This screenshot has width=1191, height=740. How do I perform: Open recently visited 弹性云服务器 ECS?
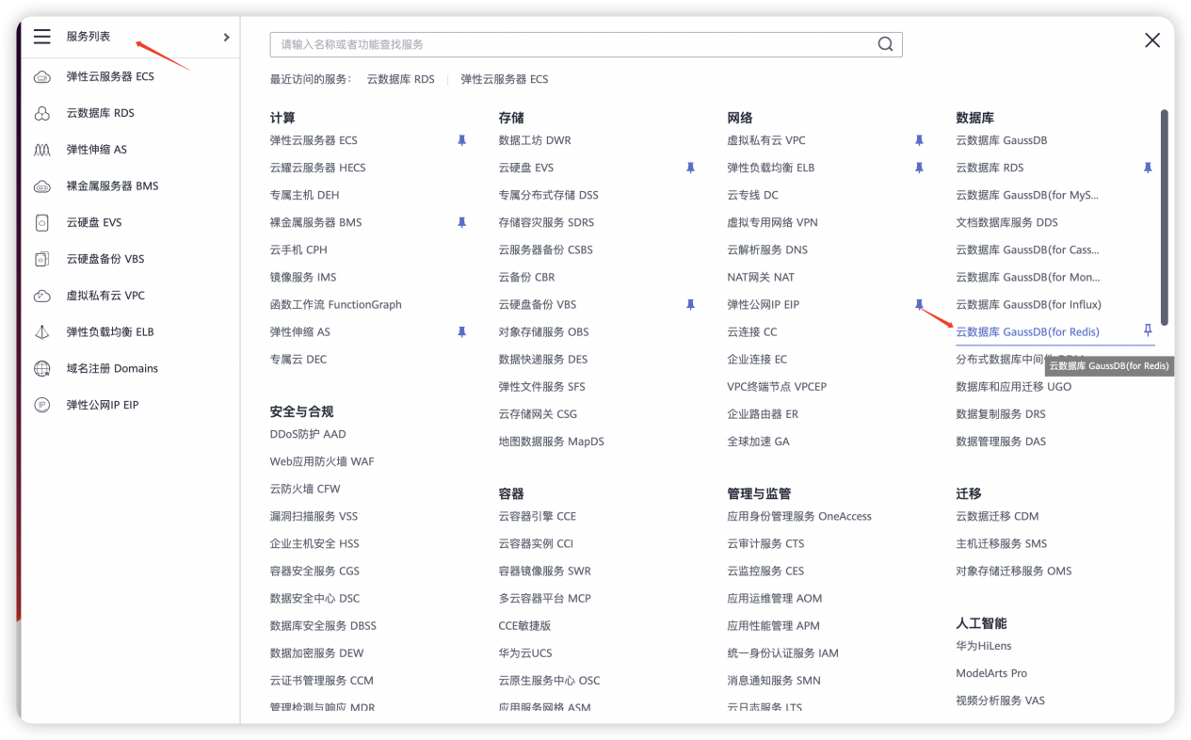click(x=504, y=79)
